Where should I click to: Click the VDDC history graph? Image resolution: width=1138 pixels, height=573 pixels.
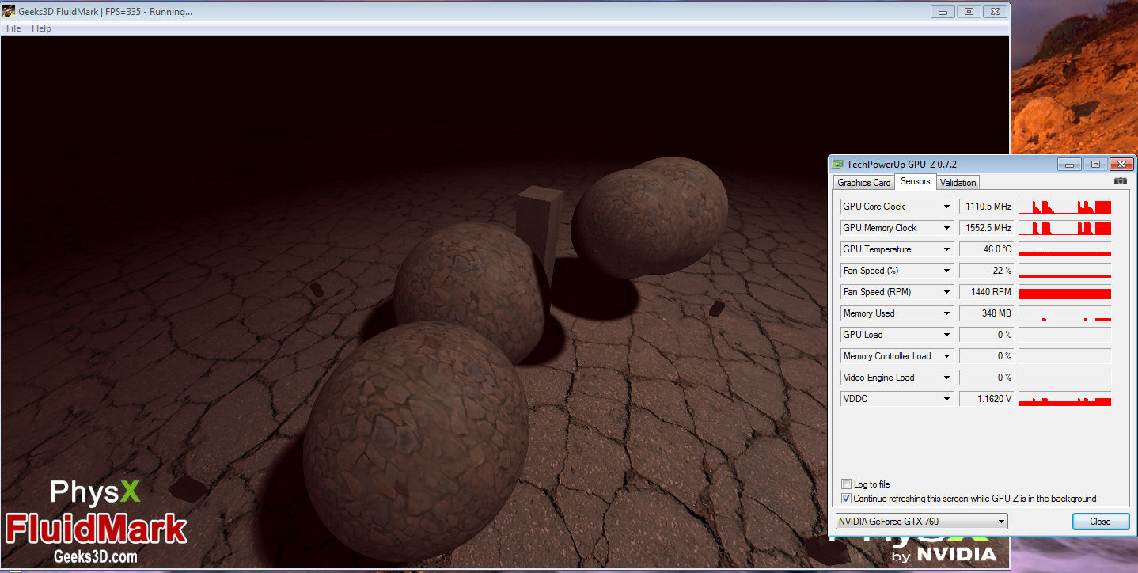click(1064, 399)
